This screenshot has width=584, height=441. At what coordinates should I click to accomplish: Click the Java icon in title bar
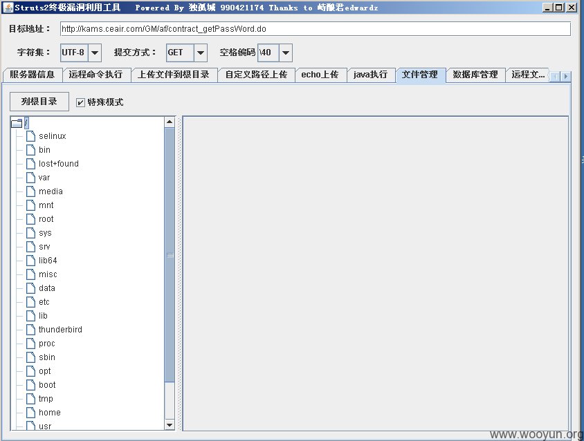pos(8,7)
